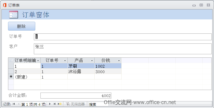Click the 合计金额 total field
214x108 pixels.
pyautogui.click(x=76, y=96)
